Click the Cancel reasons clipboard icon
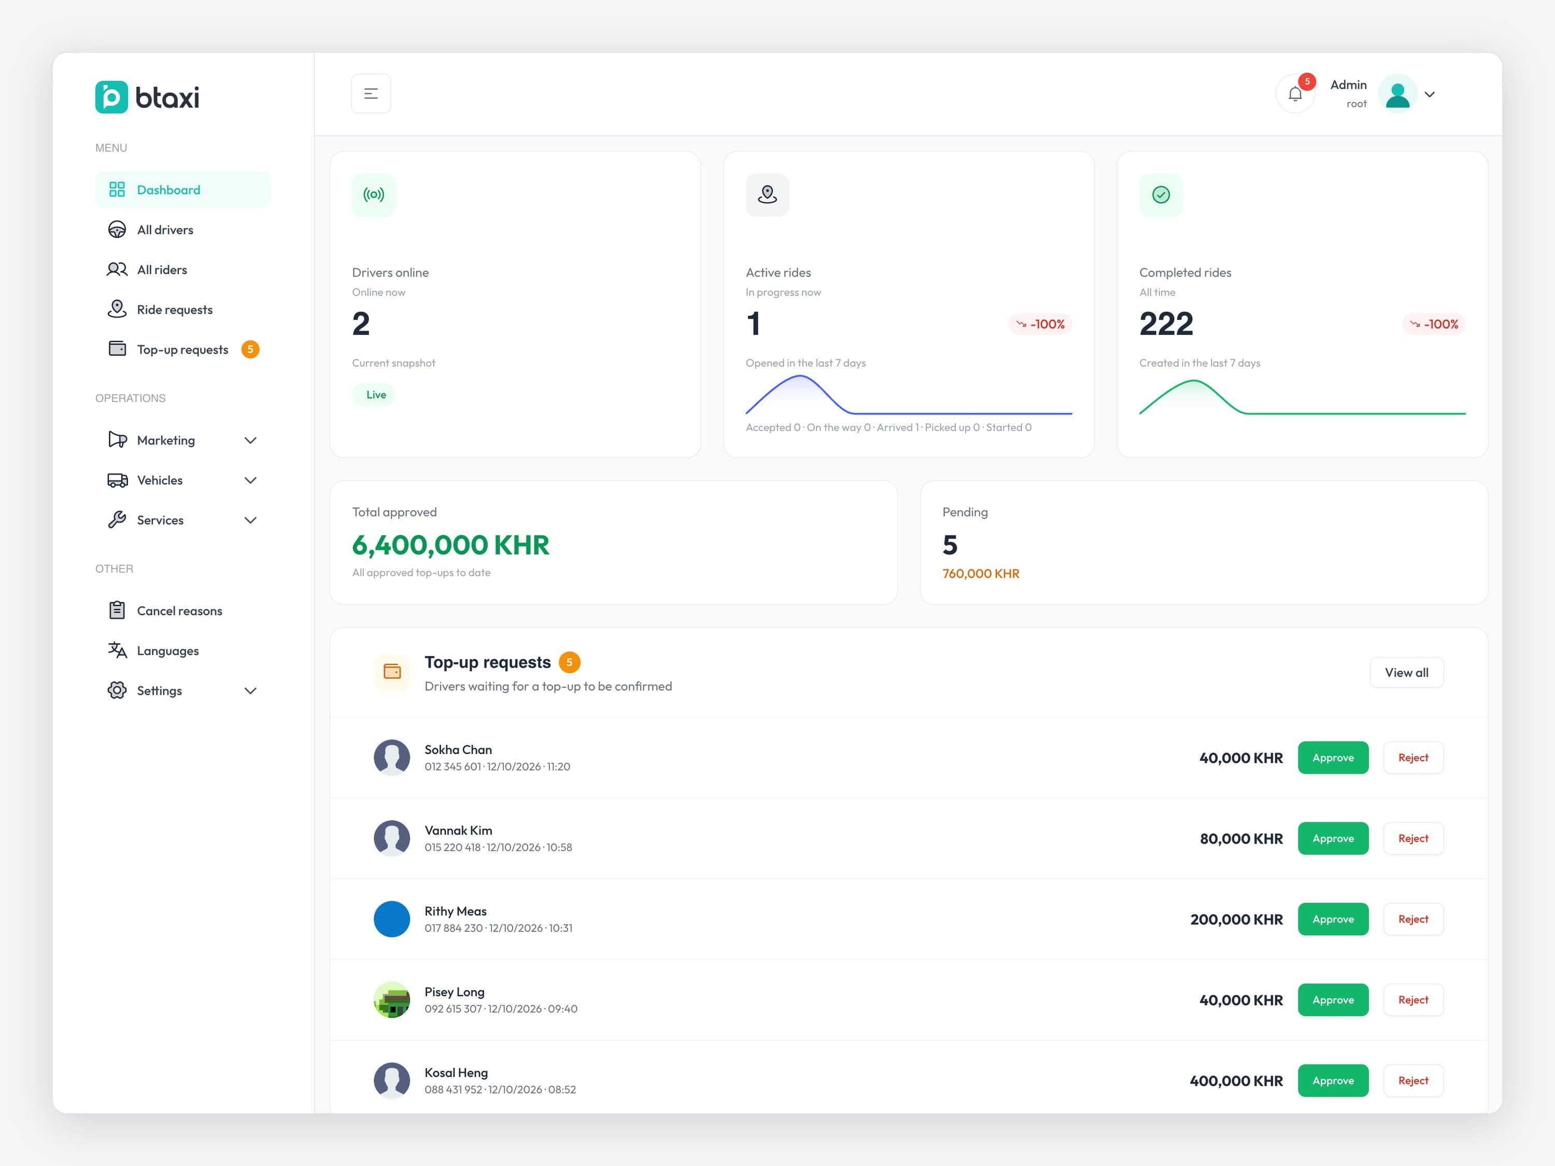This screenshot has height=1166, width=1555. pos(117,611)
